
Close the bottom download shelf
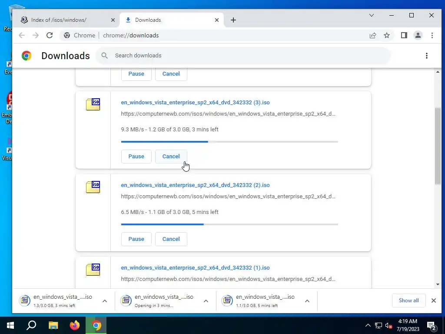tap(433, 301)
